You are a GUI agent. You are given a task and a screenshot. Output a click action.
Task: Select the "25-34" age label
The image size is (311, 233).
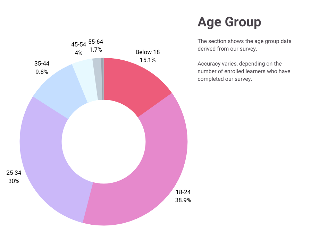14,173
